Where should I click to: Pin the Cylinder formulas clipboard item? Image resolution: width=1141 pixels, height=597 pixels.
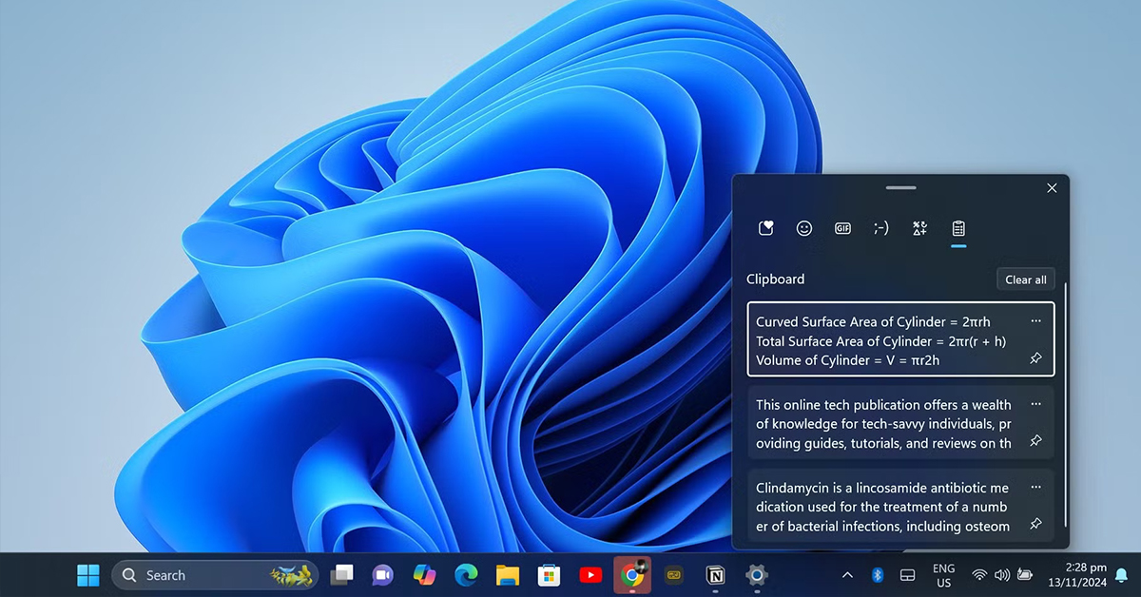pos(1035,358)
